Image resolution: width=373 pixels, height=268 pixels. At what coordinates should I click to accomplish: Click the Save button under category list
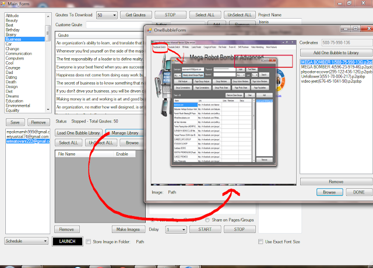pos(15,122)
